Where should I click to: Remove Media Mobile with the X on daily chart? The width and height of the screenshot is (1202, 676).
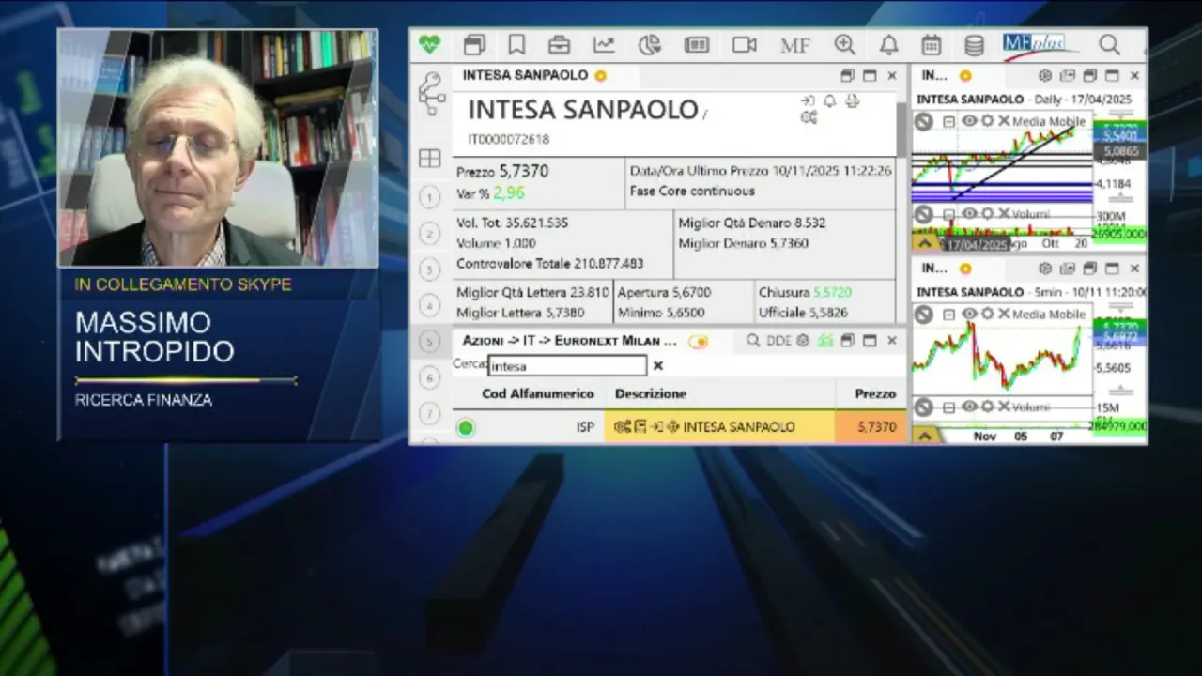click(1004, 121)
